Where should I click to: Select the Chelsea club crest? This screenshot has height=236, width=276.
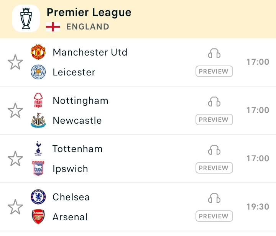pyautogui.click(x=38, y=197)
